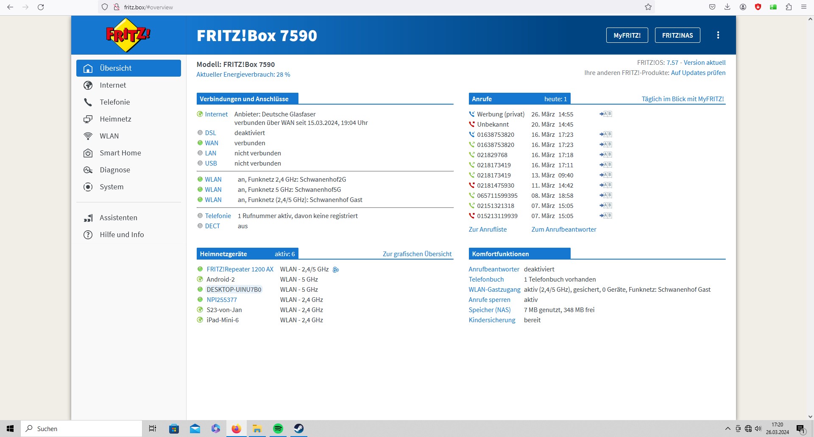Open Steam from the taskbar
The image size is (814, 437).
(299, 429)
